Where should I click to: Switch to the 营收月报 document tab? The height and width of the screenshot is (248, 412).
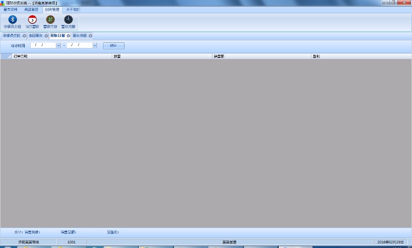coord(80,36)
